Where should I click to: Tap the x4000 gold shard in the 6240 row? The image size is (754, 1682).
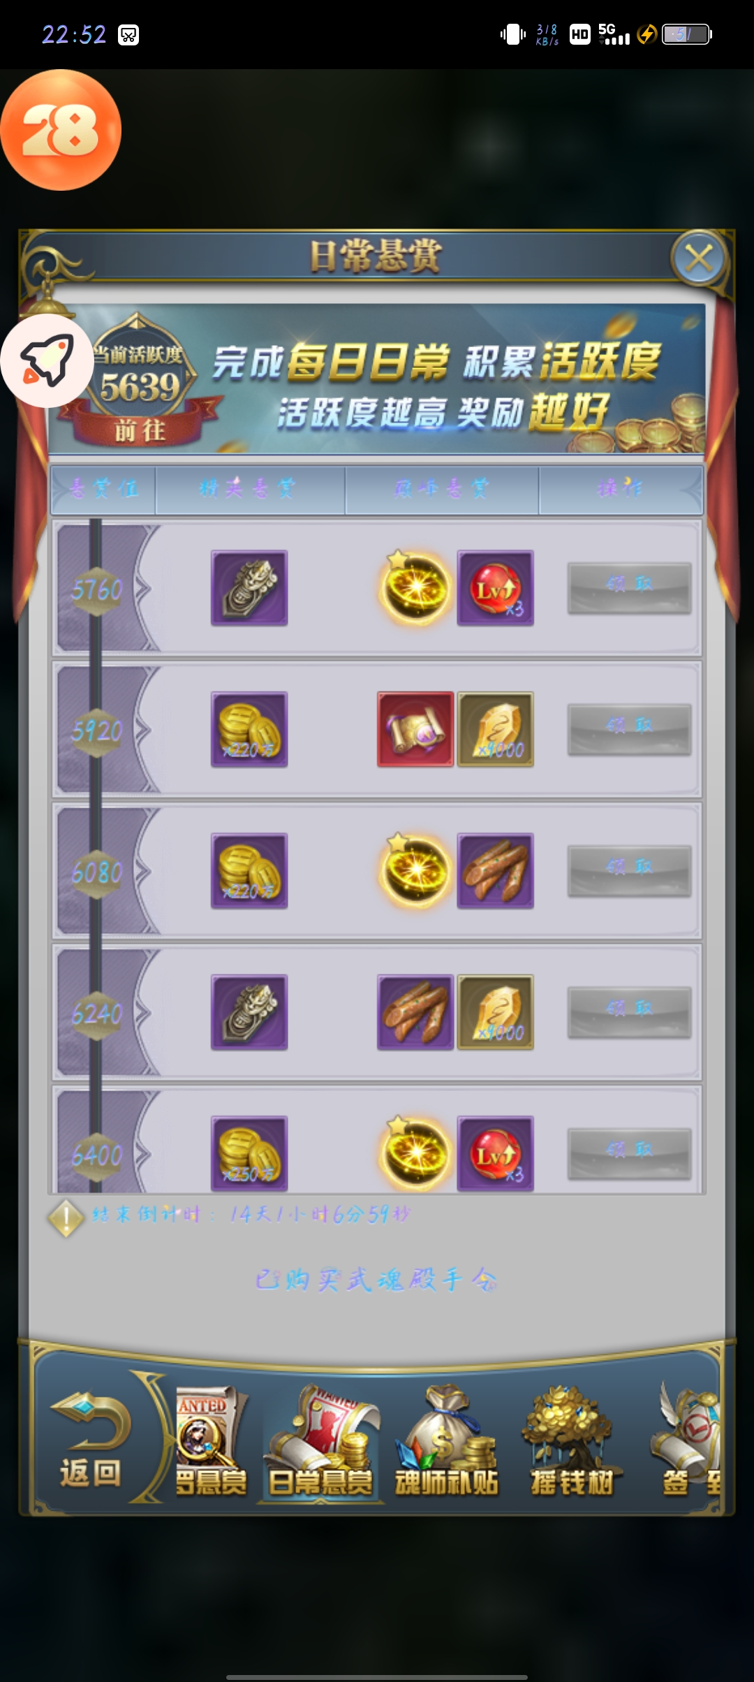pyautogui.click(x=496, y=1012)
